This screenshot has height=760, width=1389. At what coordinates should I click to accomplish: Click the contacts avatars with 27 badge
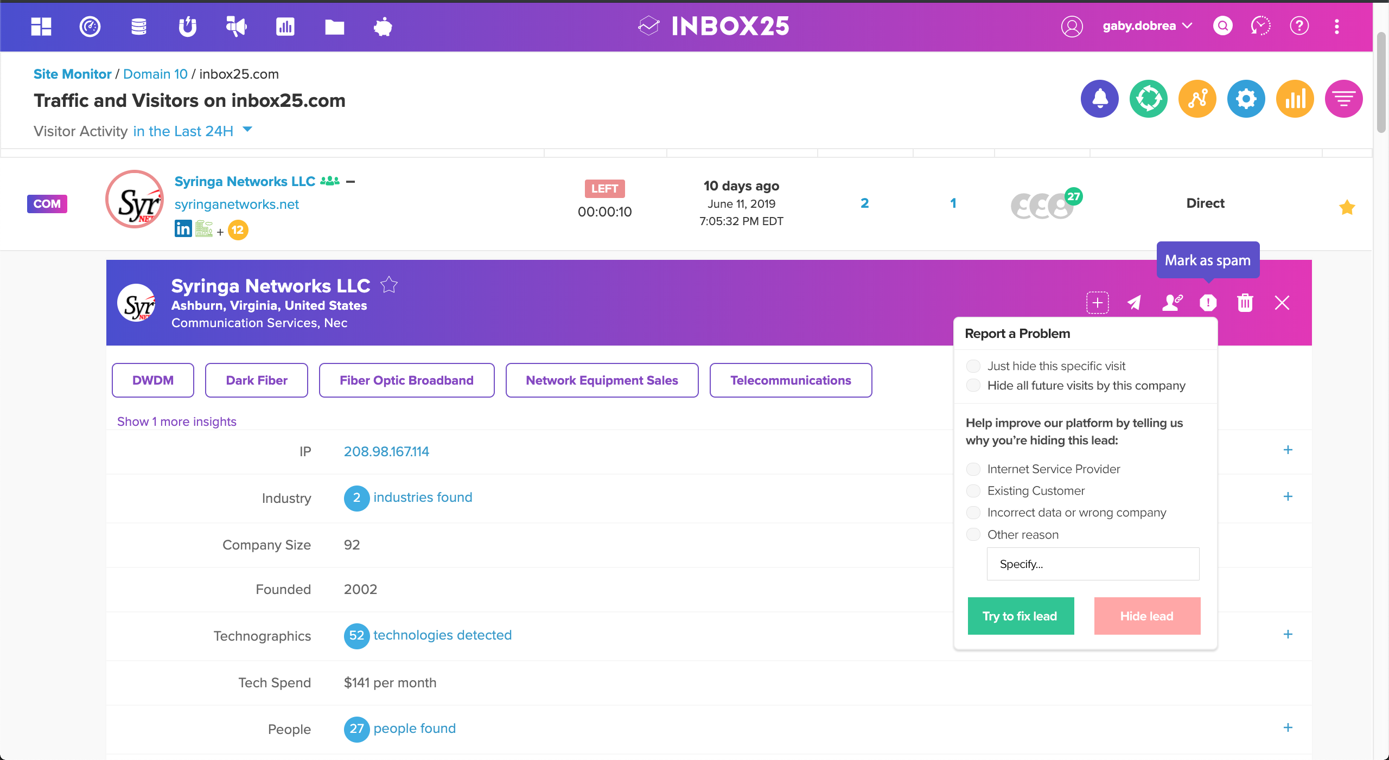[x=1046, y=204]
